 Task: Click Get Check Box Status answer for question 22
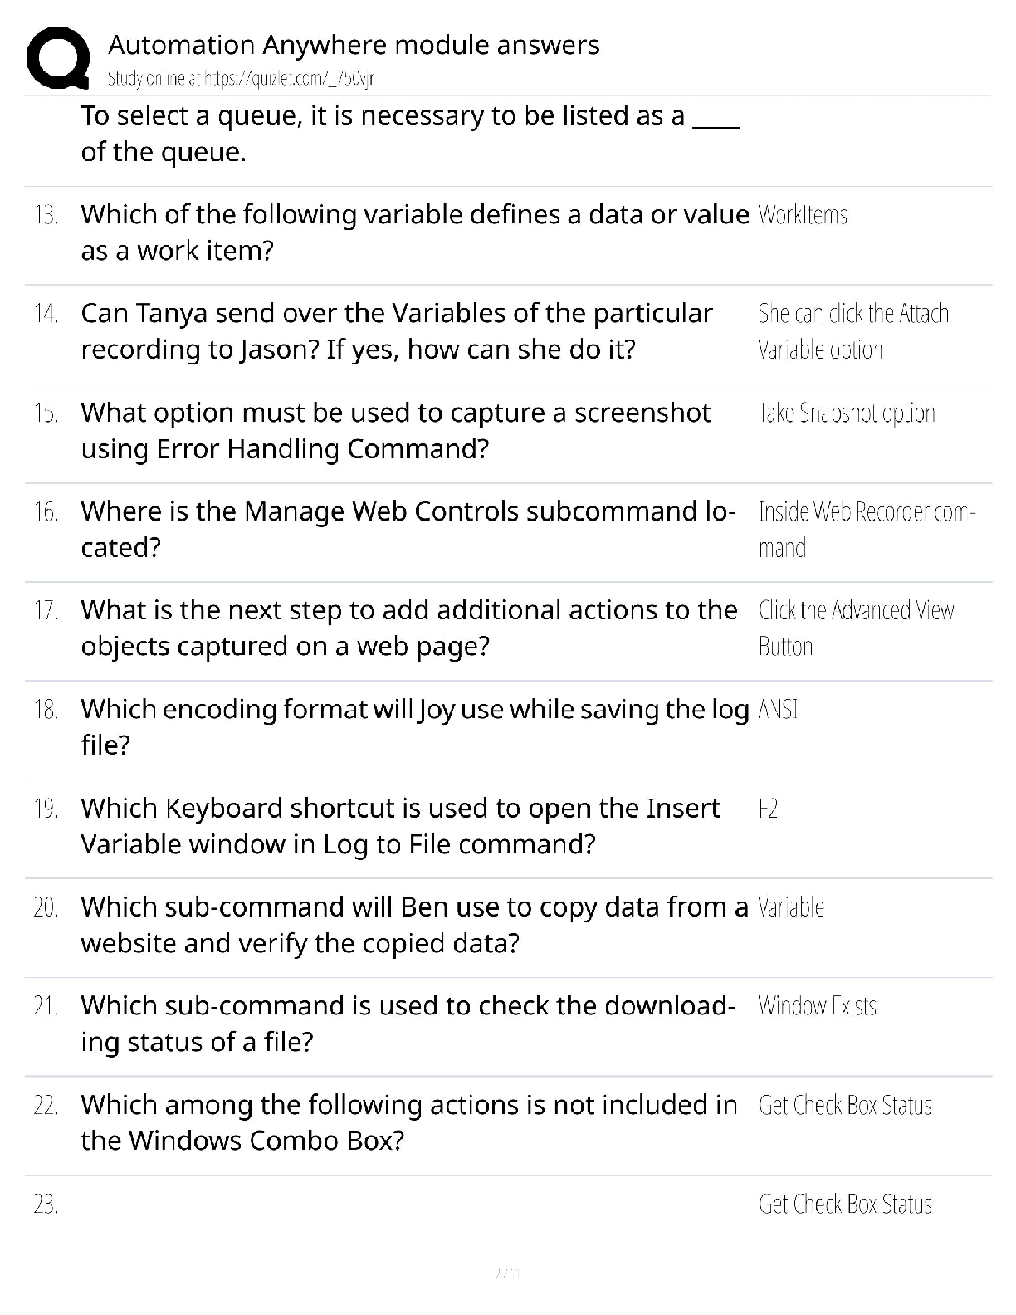[845, 1106]
